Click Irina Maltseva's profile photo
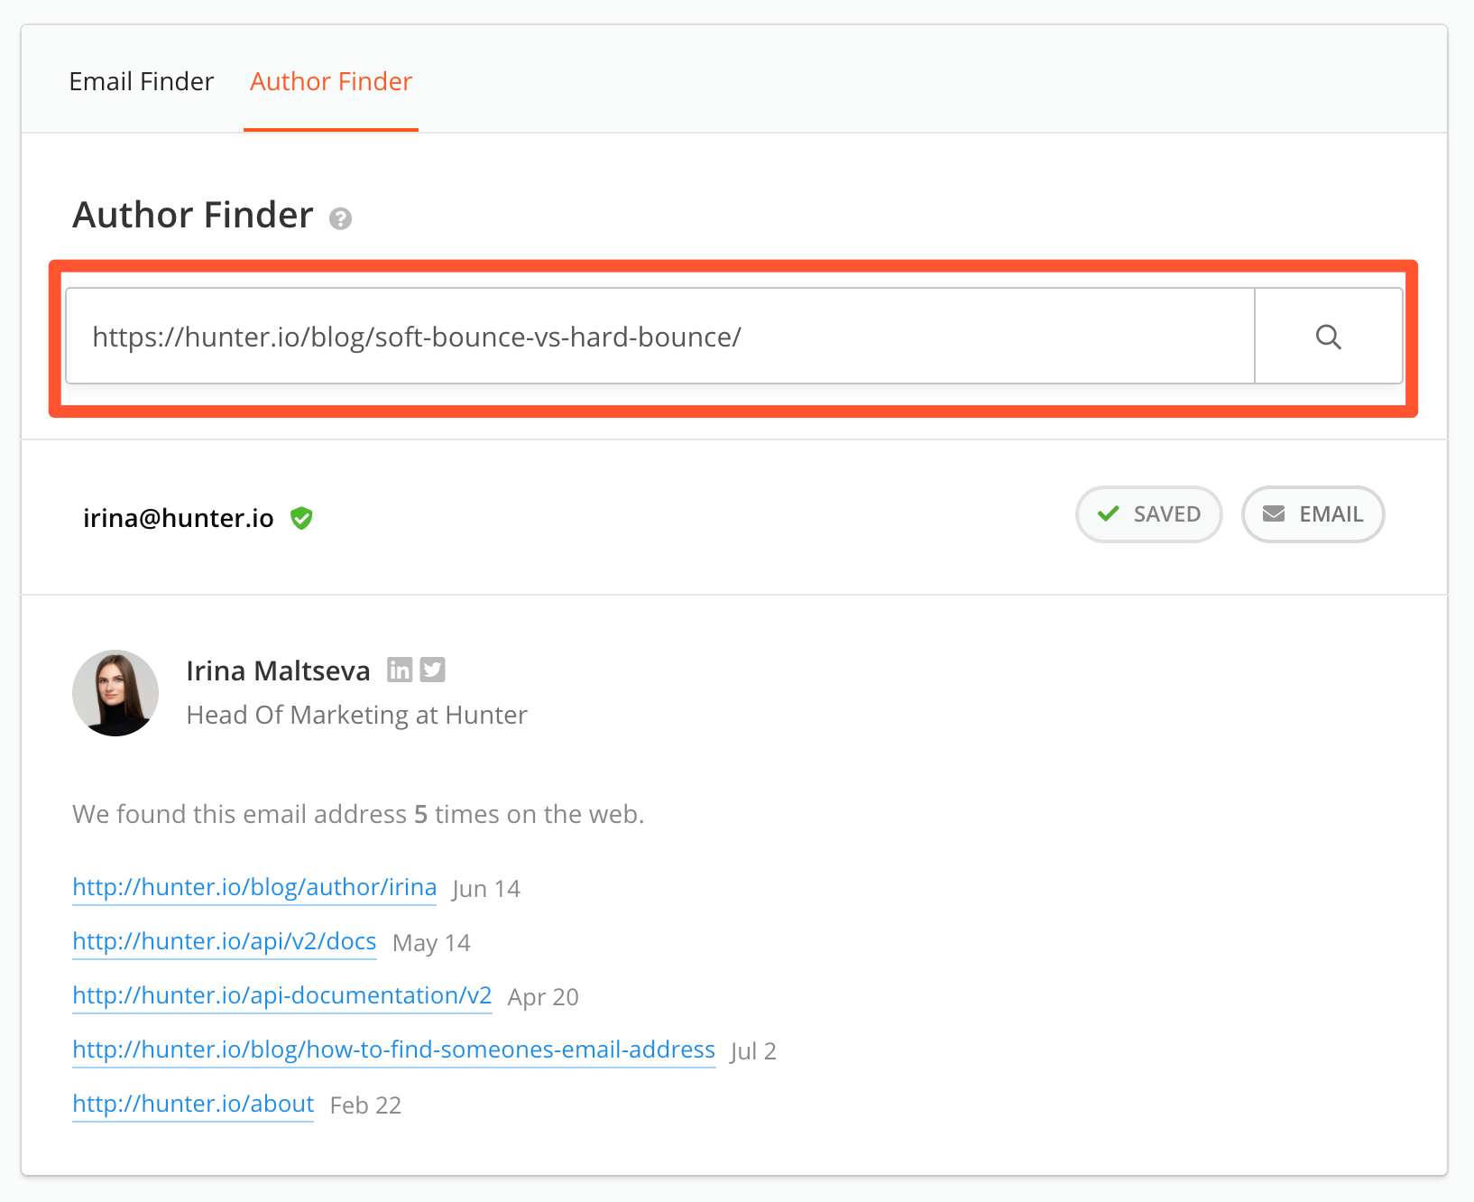Viewport: 1474px width, 1202px height. coord(115,693)
